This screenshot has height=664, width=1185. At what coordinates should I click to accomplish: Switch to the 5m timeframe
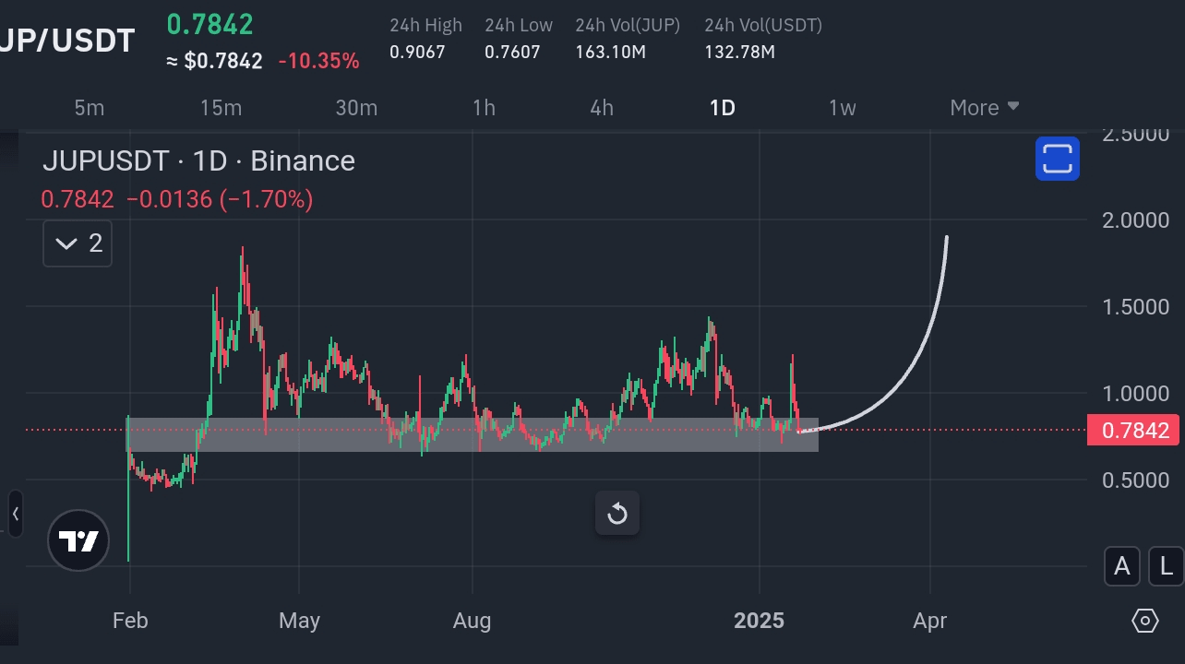click(x=89, y=107)
